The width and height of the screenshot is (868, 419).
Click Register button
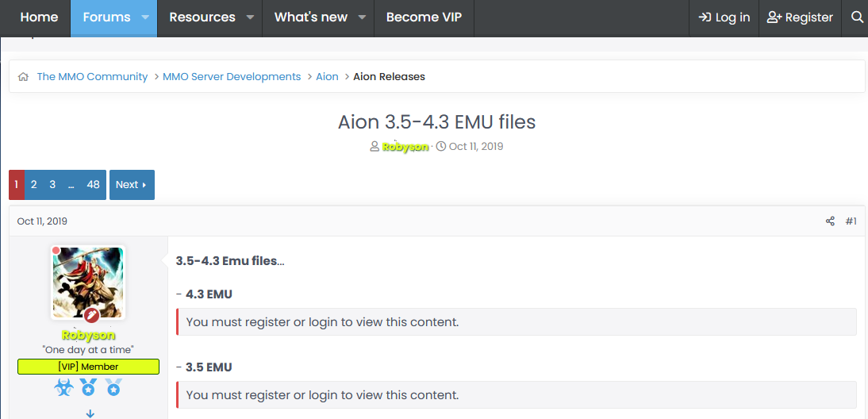pyautogui.click(x=800, y=17)
